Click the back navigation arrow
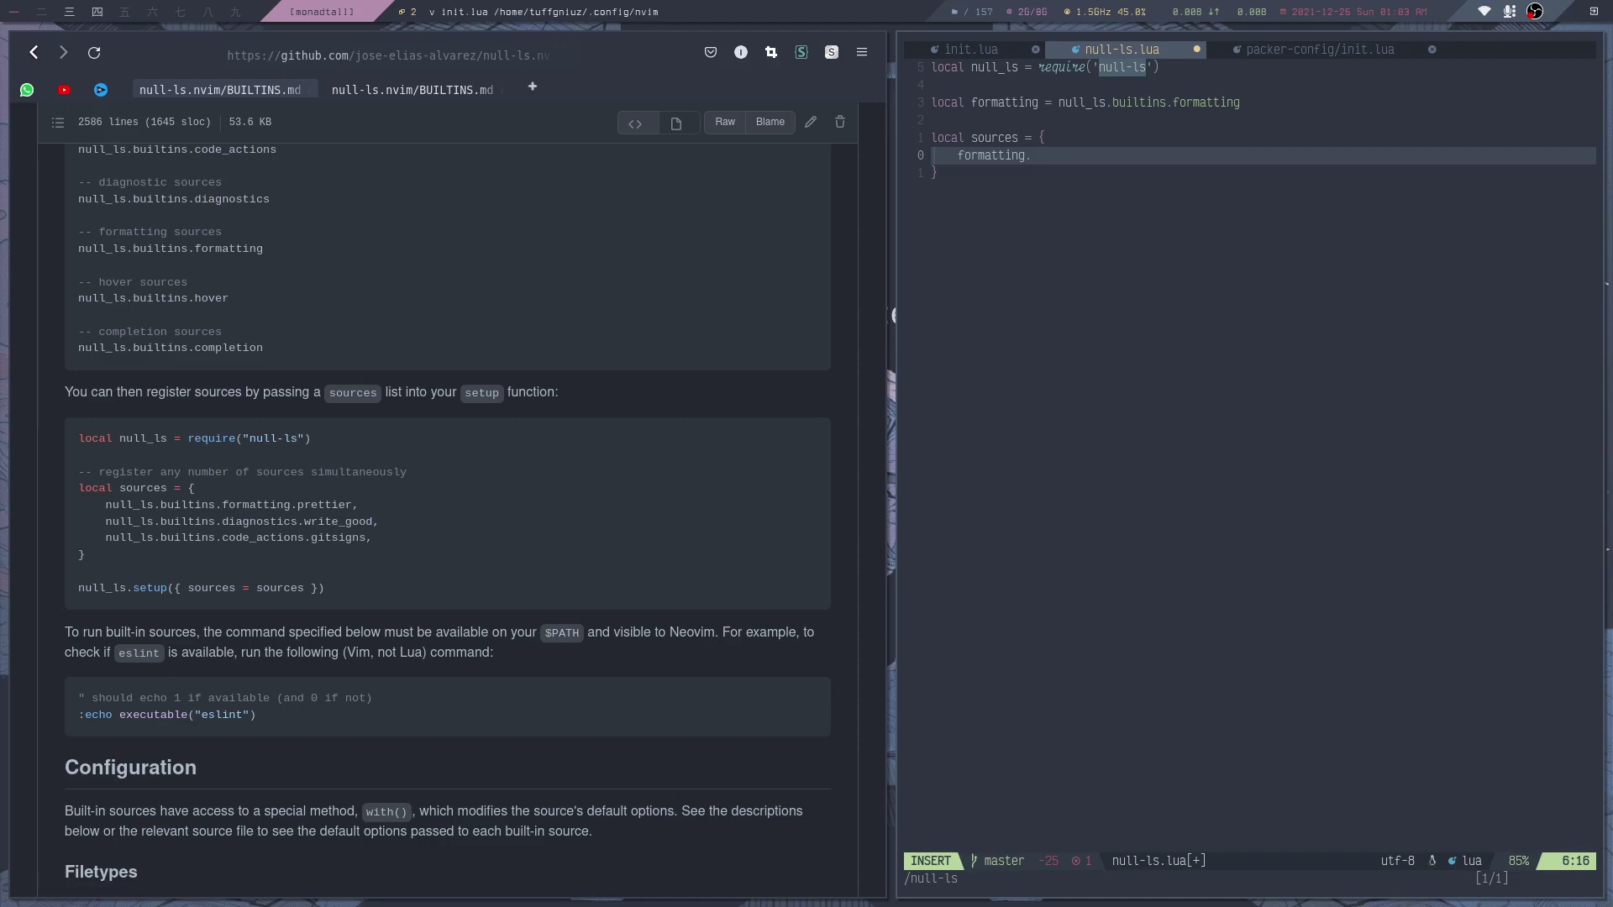 (34, 52)
